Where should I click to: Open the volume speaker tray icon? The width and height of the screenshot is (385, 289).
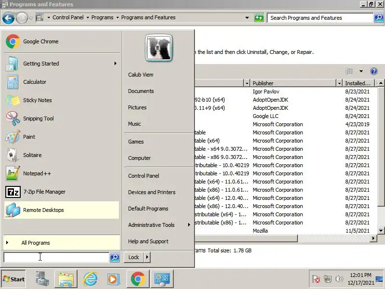pos(339,279)
